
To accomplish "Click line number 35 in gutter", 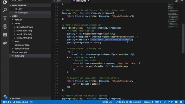I will (56, 40).
